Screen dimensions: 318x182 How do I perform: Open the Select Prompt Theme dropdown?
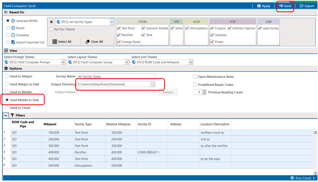pos(63,62)
